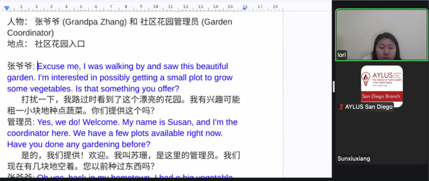Click the video panel resize handle
This screenshot has height=181, width=429.
(x=333, y=87)
